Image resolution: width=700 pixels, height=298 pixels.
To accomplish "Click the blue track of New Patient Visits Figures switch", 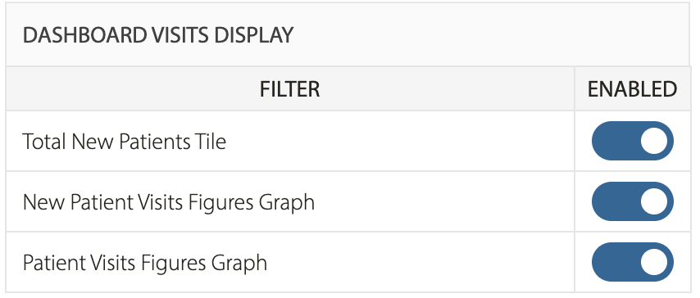I will tap(616, 201).
